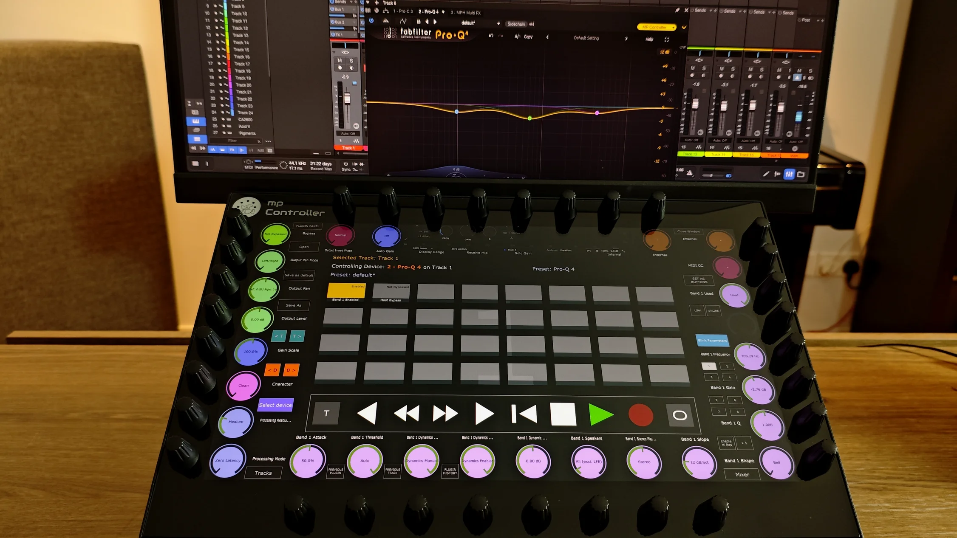The height and width of the screenshot is (538, 957).
Task: Tap the Open plugin panel button
Action: pyautogui.click(x=304, y=247)
